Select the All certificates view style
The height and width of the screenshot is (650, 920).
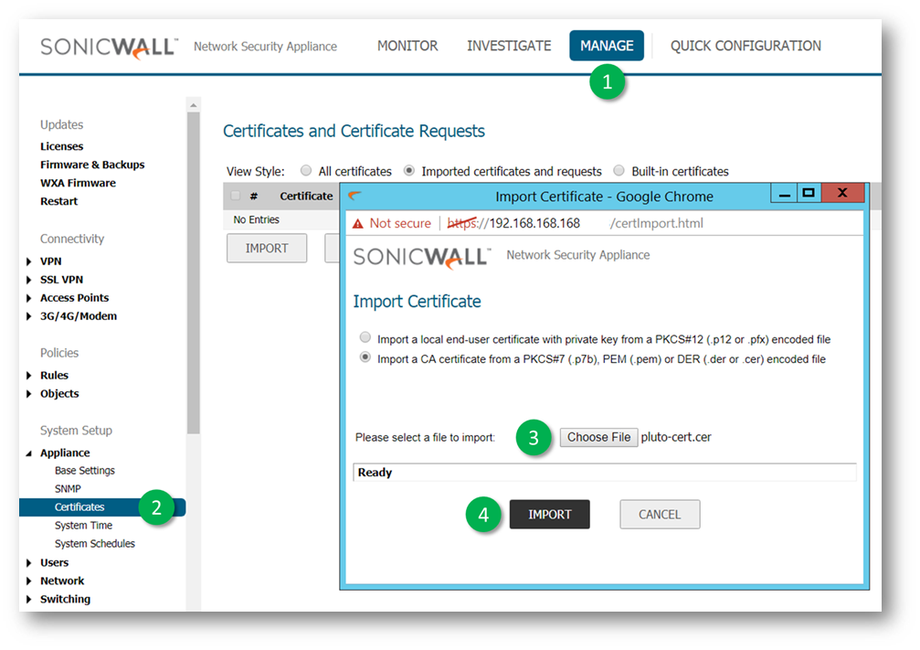tap(306, 171)
